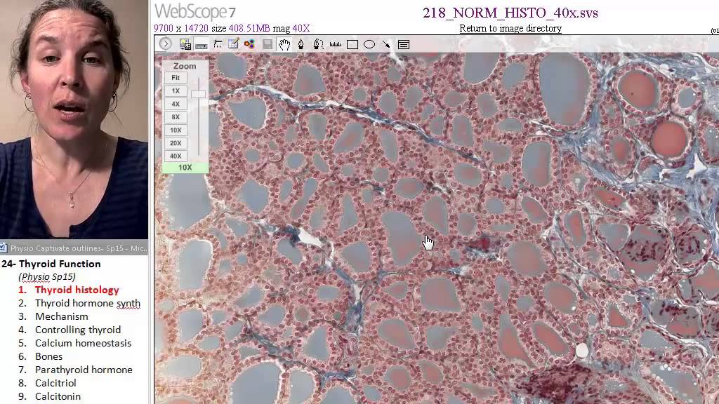
Task: Click the 218_NORM_HISTO_40x.svs title
Action: 510,13
